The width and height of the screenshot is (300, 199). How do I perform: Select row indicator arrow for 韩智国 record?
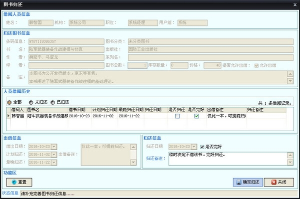click(8, 116)
